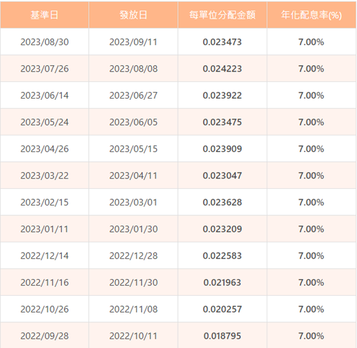Image resolution: width=357 pixels, height=348 pixels.
Task: Select the 2023/09/11 payment date cell
Action: coord(133,42)
